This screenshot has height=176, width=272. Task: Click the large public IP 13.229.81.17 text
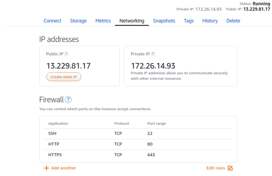tap(69, 66)
